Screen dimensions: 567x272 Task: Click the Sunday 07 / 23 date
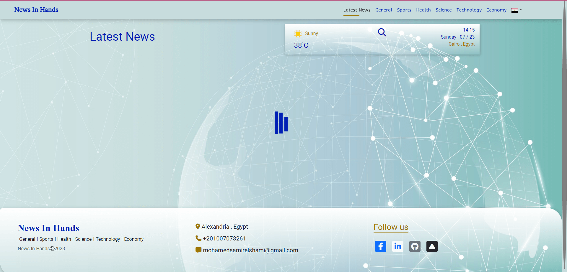pyautogui.click(x=458, y=37)
